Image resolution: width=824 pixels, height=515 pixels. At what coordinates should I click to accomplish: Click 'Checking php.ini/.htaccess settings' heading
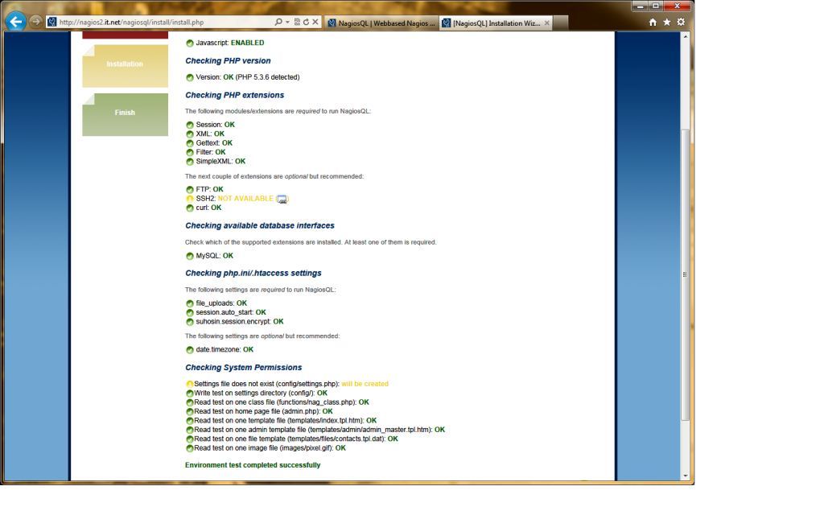(x=253, y=274)
